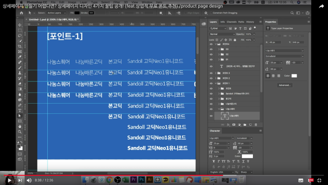The image size is (328, 185).
Task: Select the Gradient tool
Action: [20, 89]
